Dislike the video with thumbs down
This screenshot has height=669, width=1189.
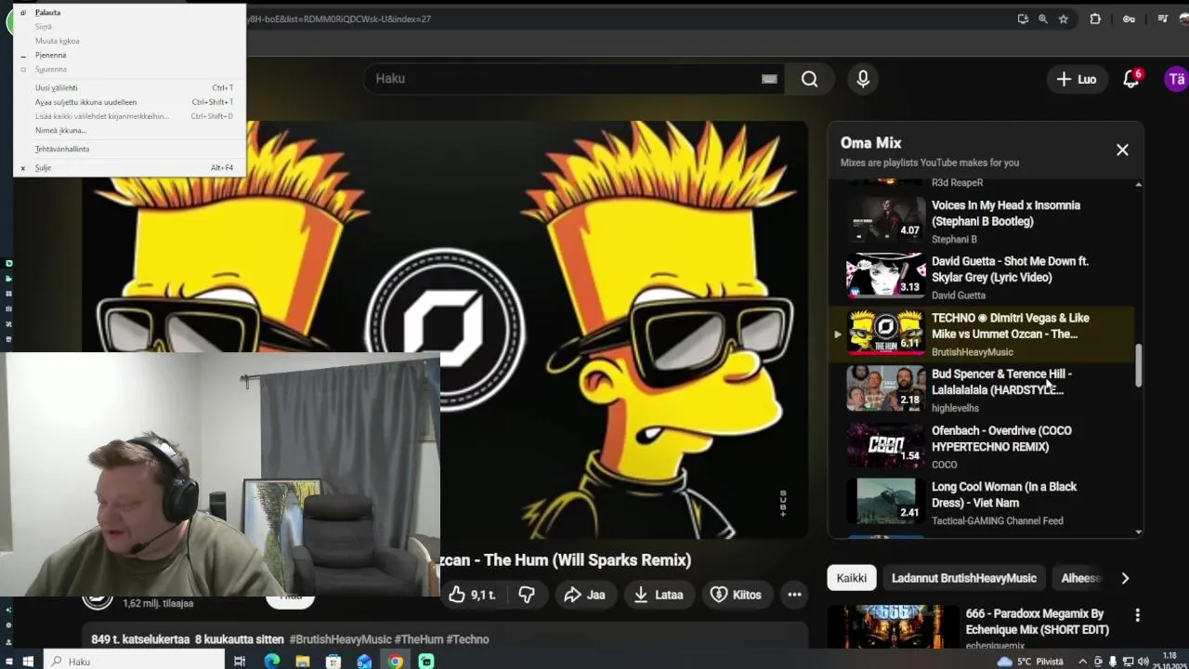click(x=527, y=595)
